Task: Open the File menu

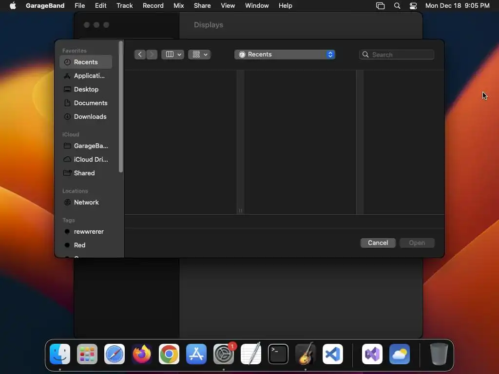Action: pos(79,5)
